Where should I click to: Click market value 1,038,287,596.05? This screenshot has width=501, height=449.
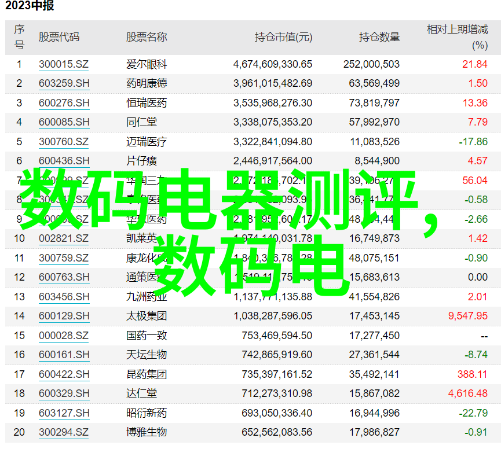[273, 316]
